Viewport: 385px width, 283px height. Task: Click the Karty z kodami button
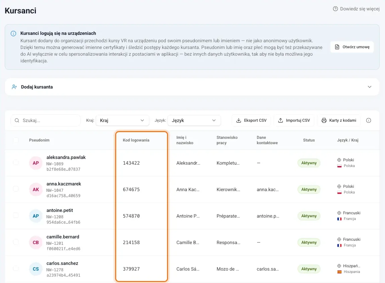339,120
